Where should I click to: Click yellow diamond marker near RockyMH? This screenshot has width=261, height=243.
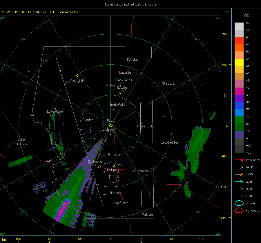pyautogui.click(x=77, y=75)
